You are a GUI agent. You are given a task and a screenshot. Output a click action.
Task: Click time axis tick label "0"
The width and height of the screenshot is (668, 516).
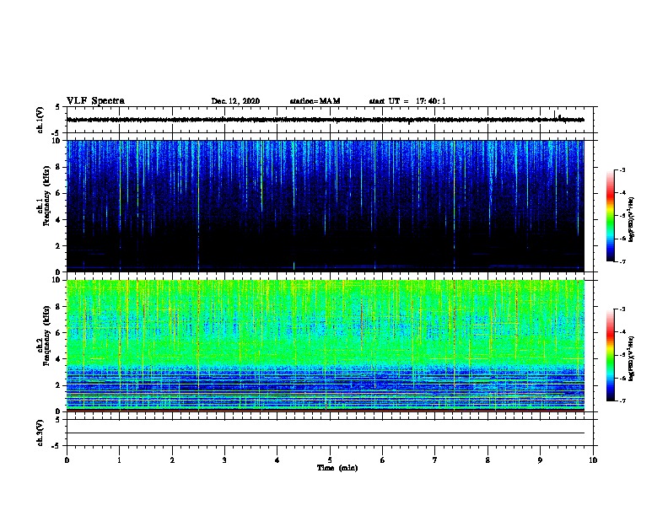click(67, 460)
